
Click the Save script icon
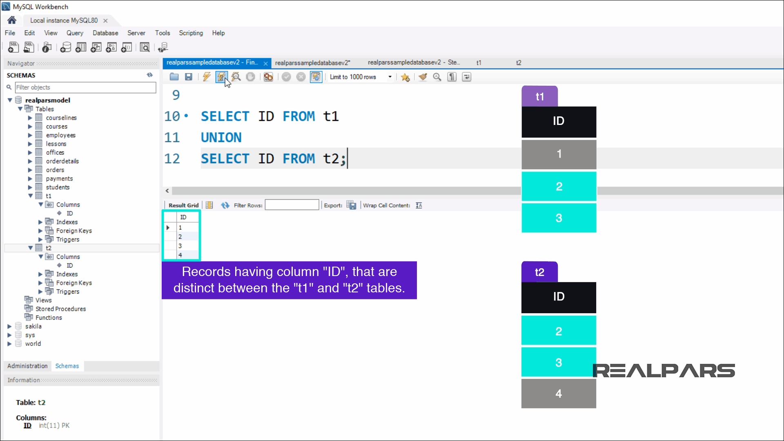tap(188, 77)
